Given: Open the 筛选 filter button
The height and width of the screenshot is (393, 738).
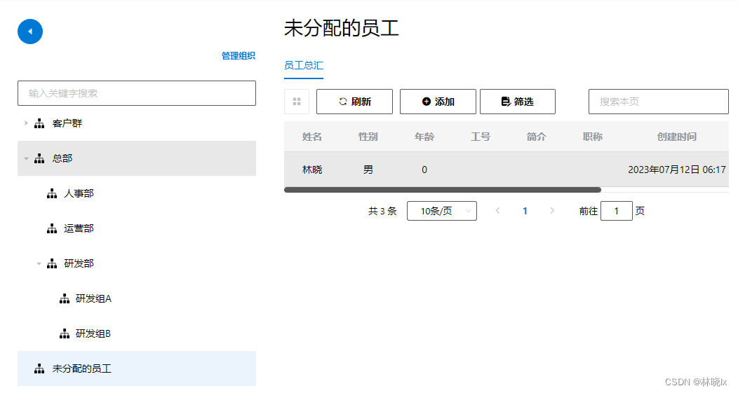Looking at the screenshot, I should 517,102.
